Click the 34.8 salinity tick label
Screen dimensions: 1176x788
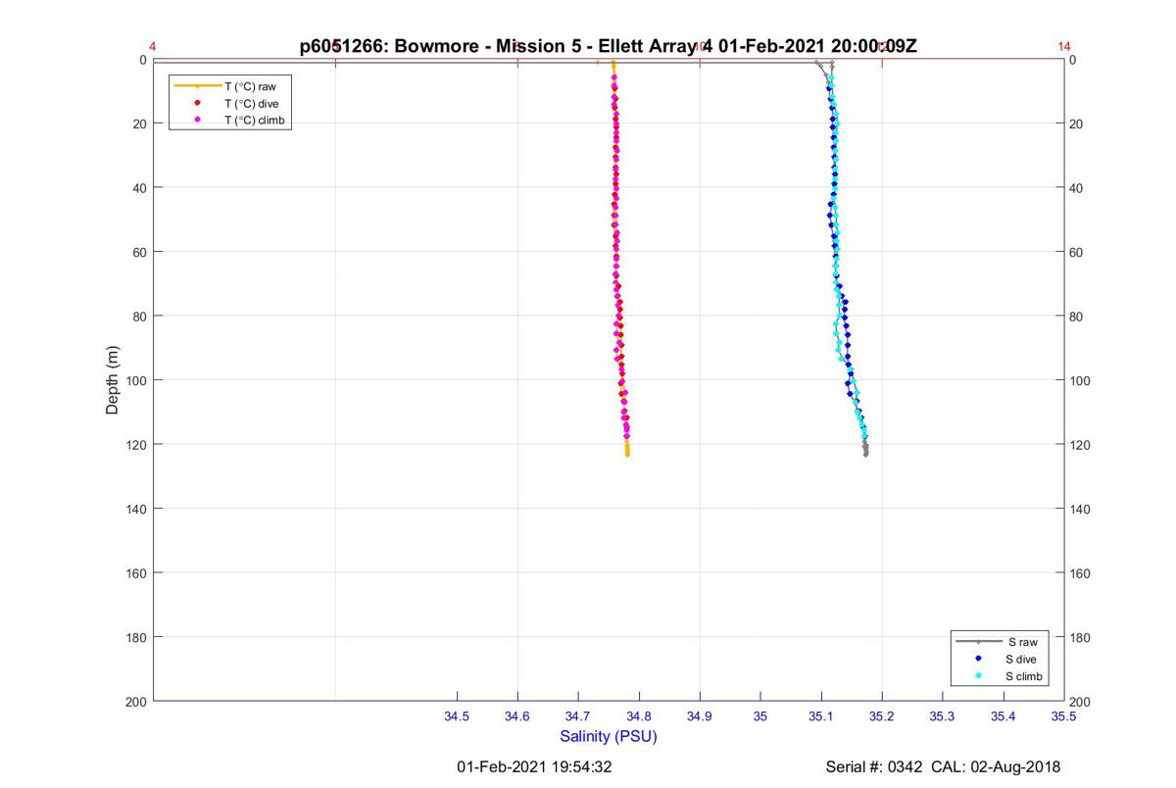639,716
